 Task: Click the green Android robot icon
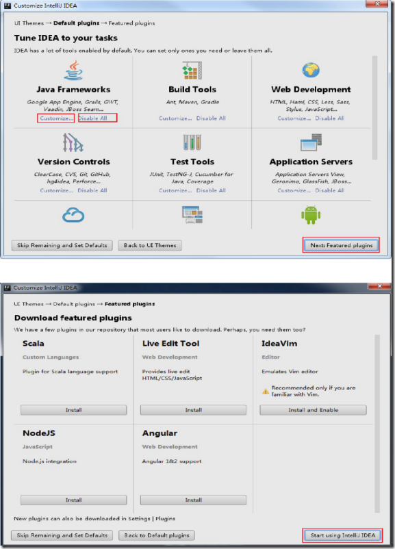click(311, 215)
